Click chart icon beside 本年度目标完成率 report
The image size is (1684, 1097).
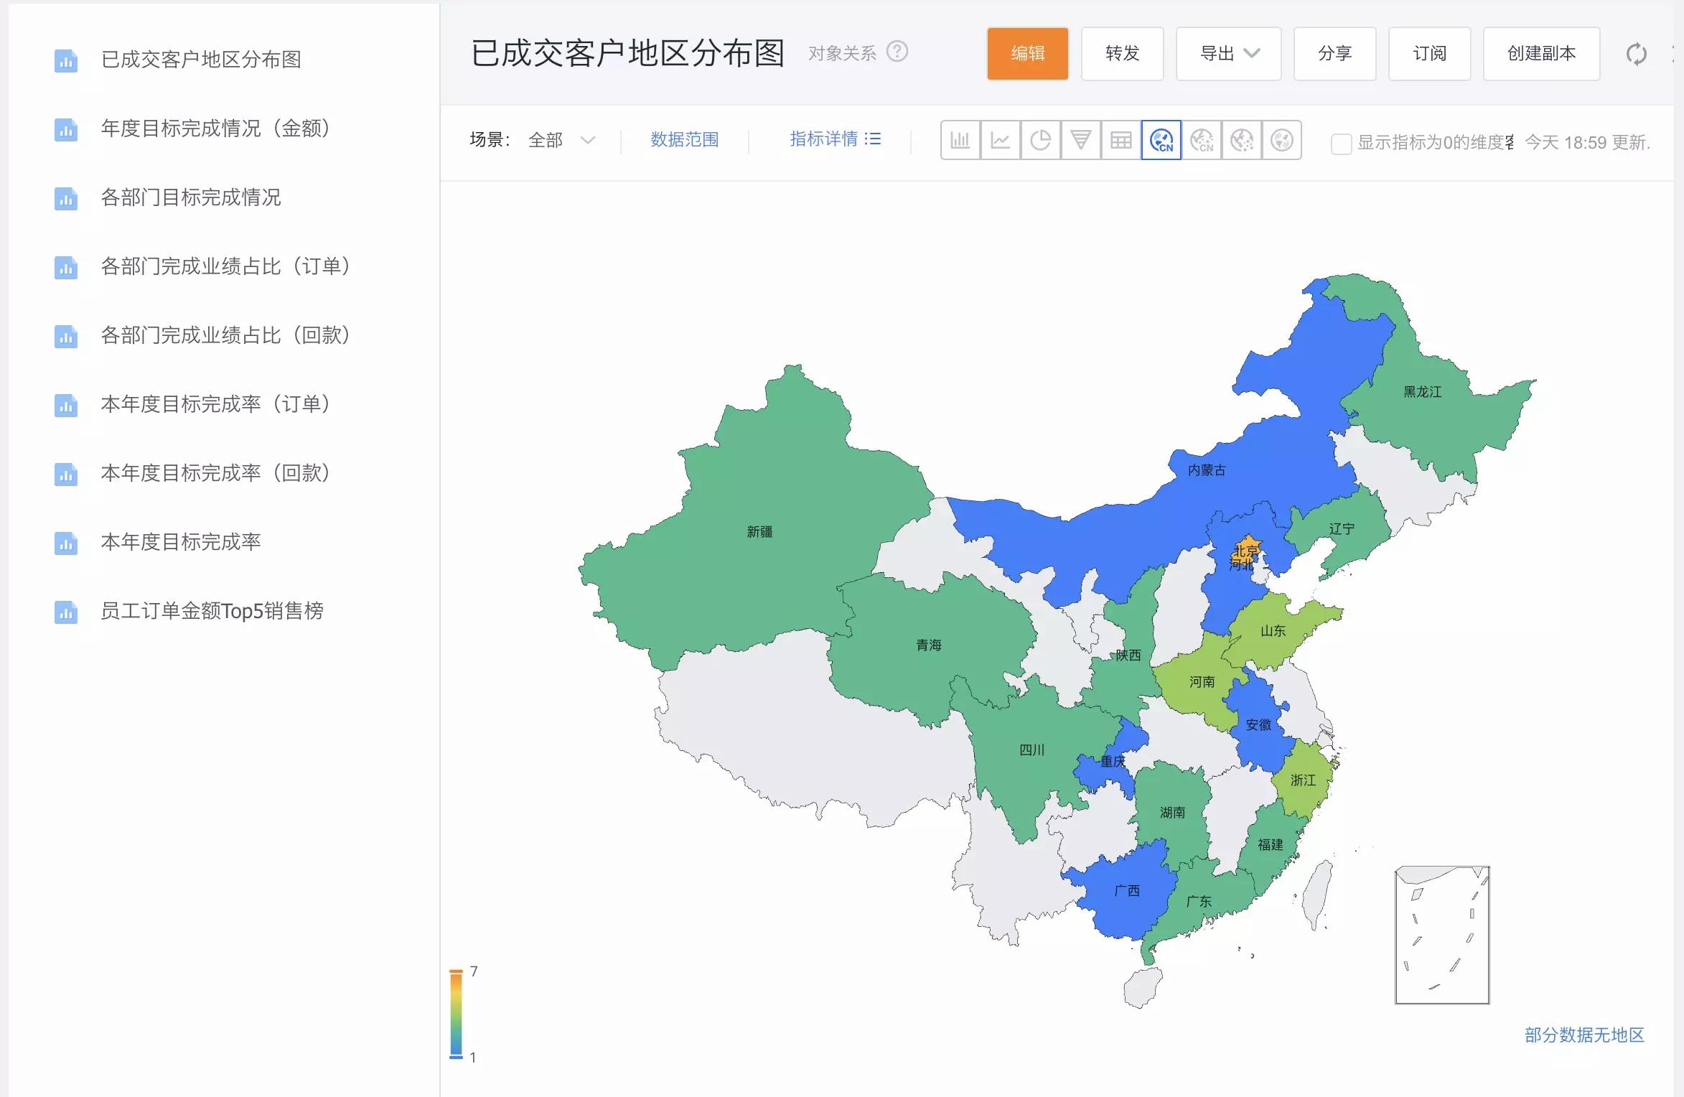coord(66,543)
